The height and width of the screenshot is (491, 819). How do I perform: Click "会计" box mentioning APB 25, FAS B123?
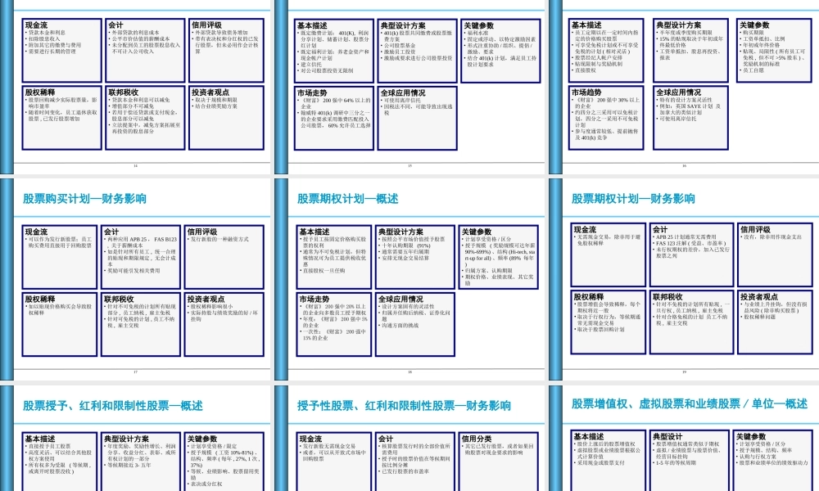(x=141, y=257)
